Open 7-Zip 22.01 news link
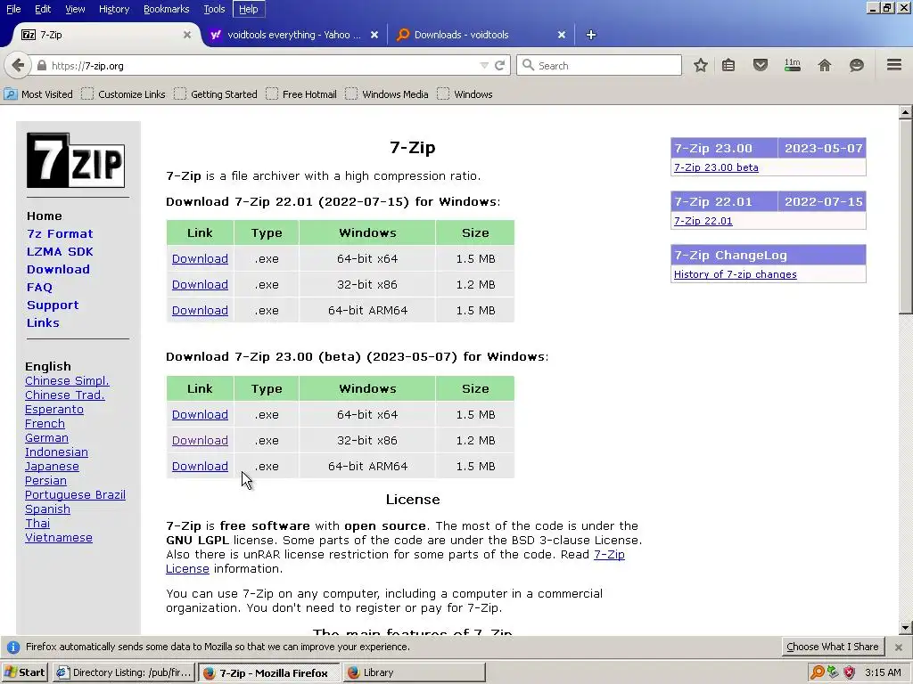The height and width of the screenshot is (684, 913). [703, 221]
